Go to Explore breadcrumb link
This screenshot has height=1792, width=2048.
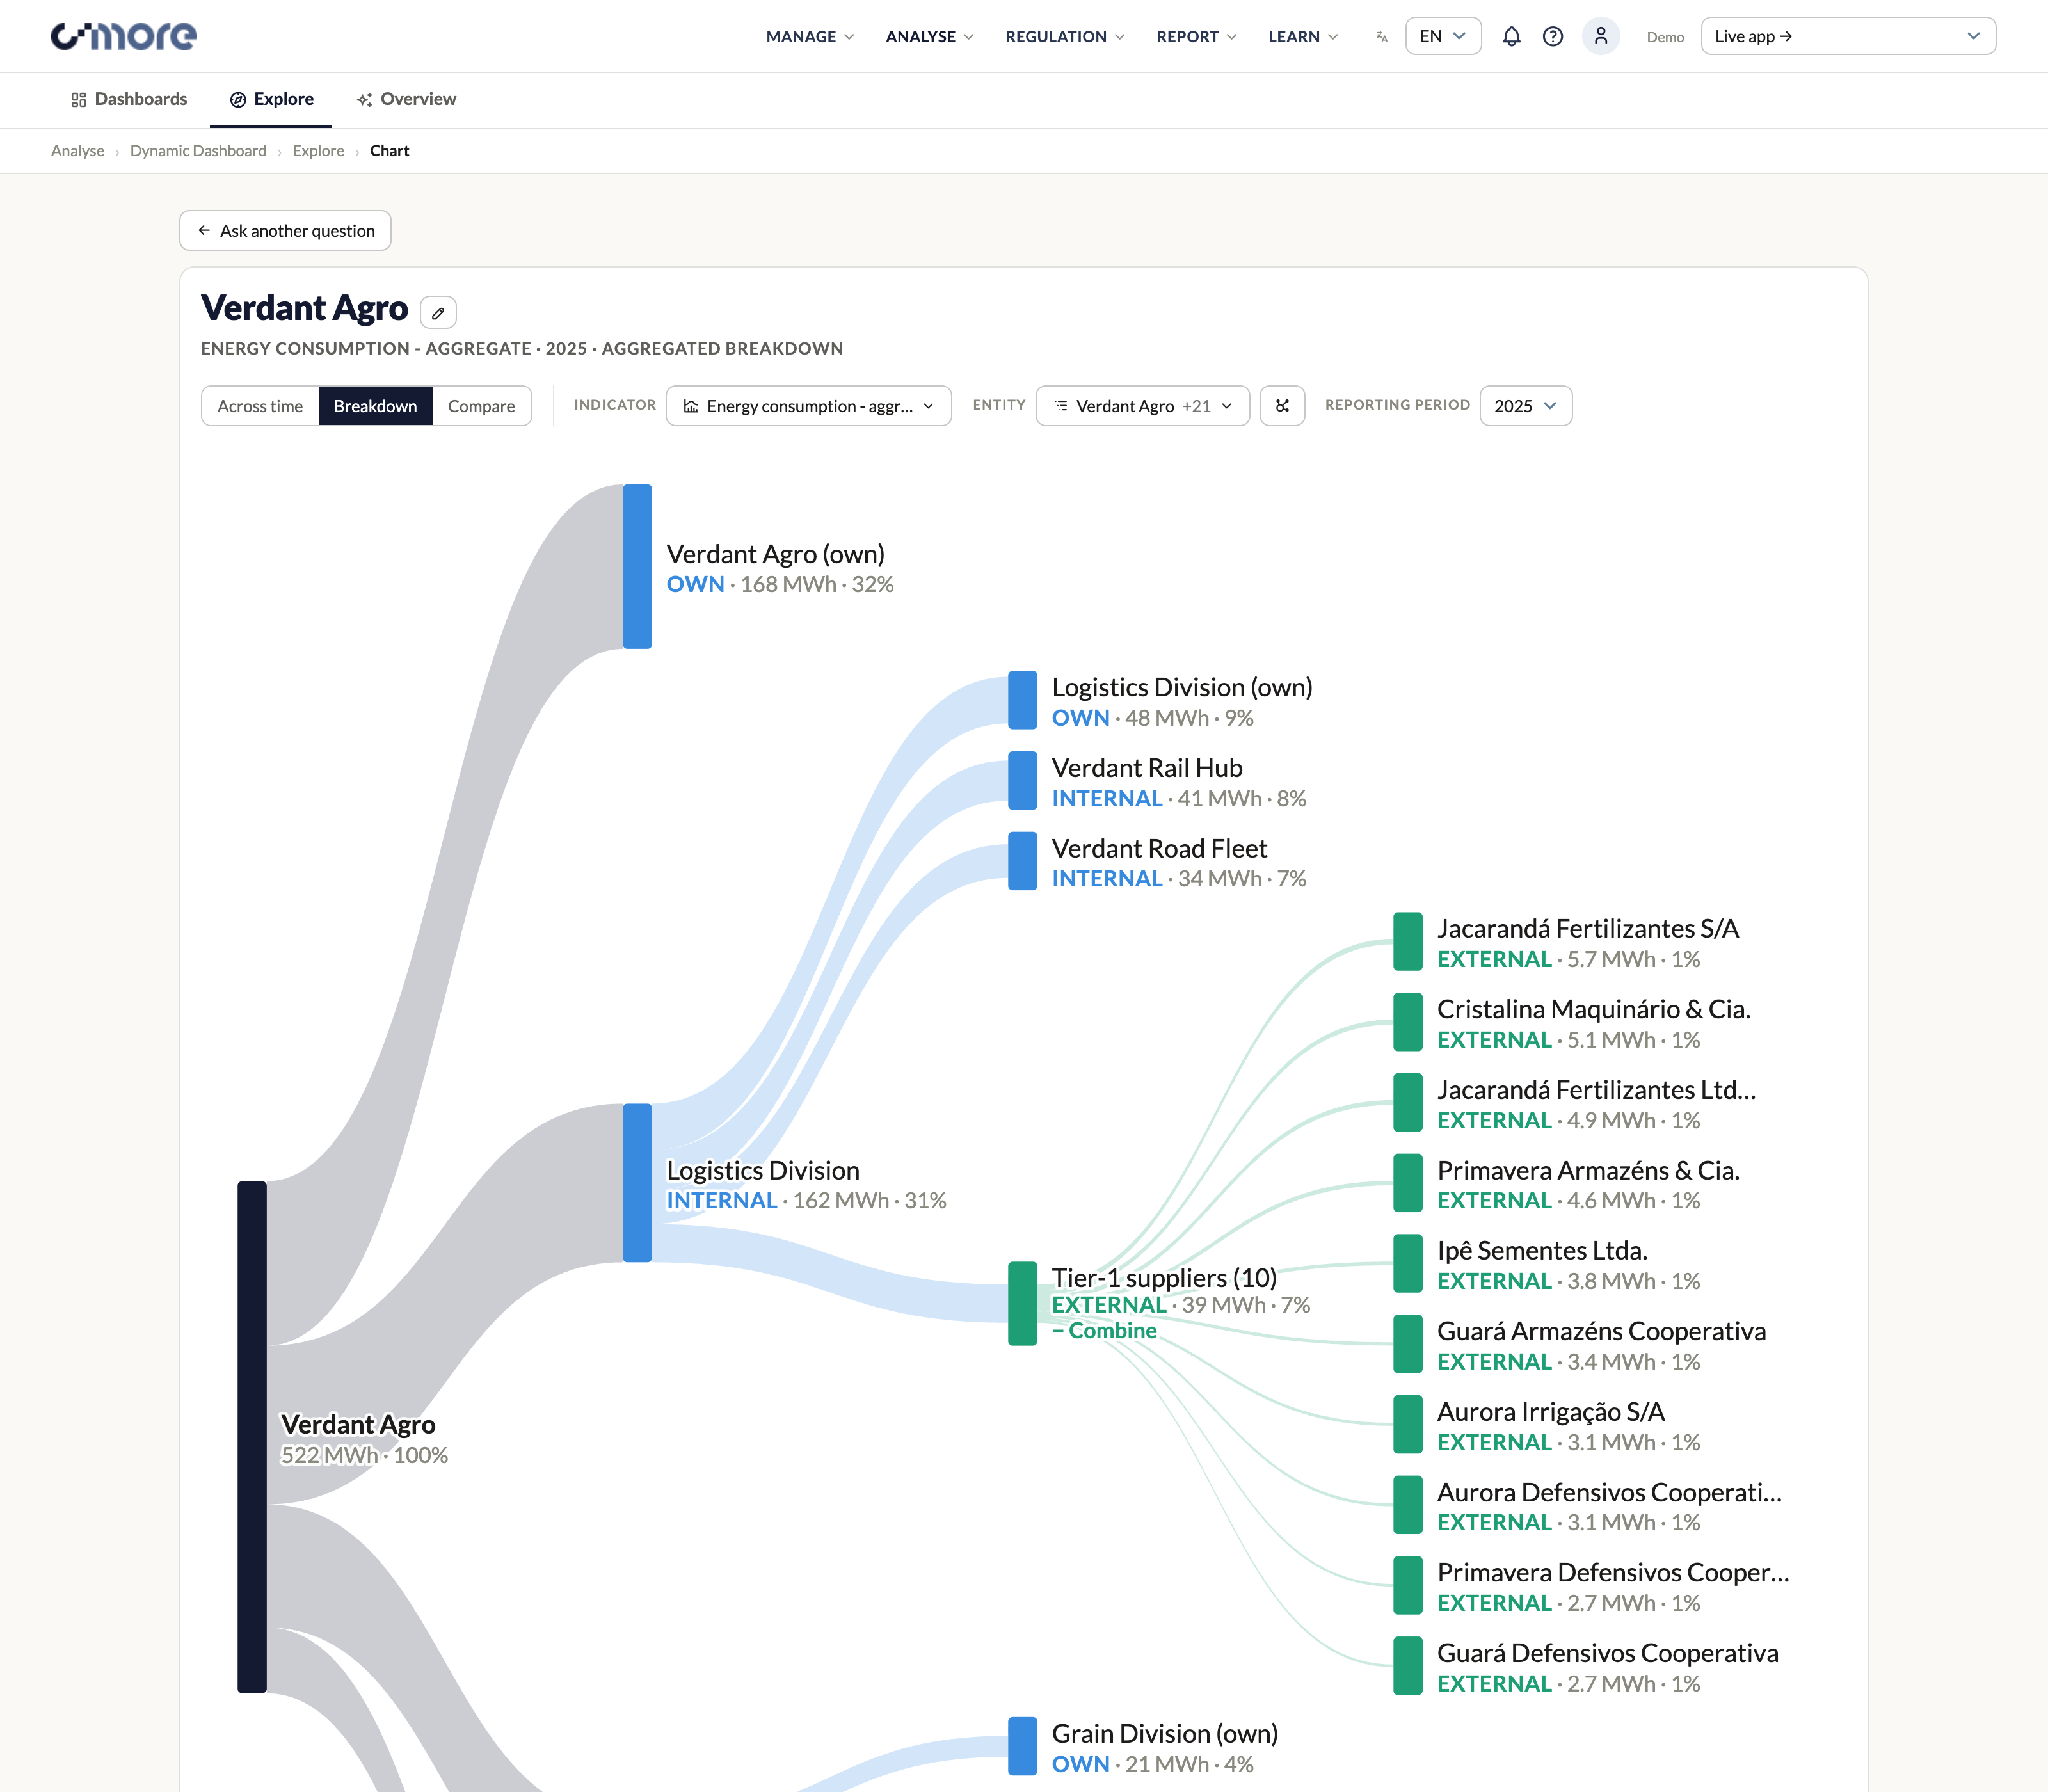pyautogui.click(x=318, y=151)
